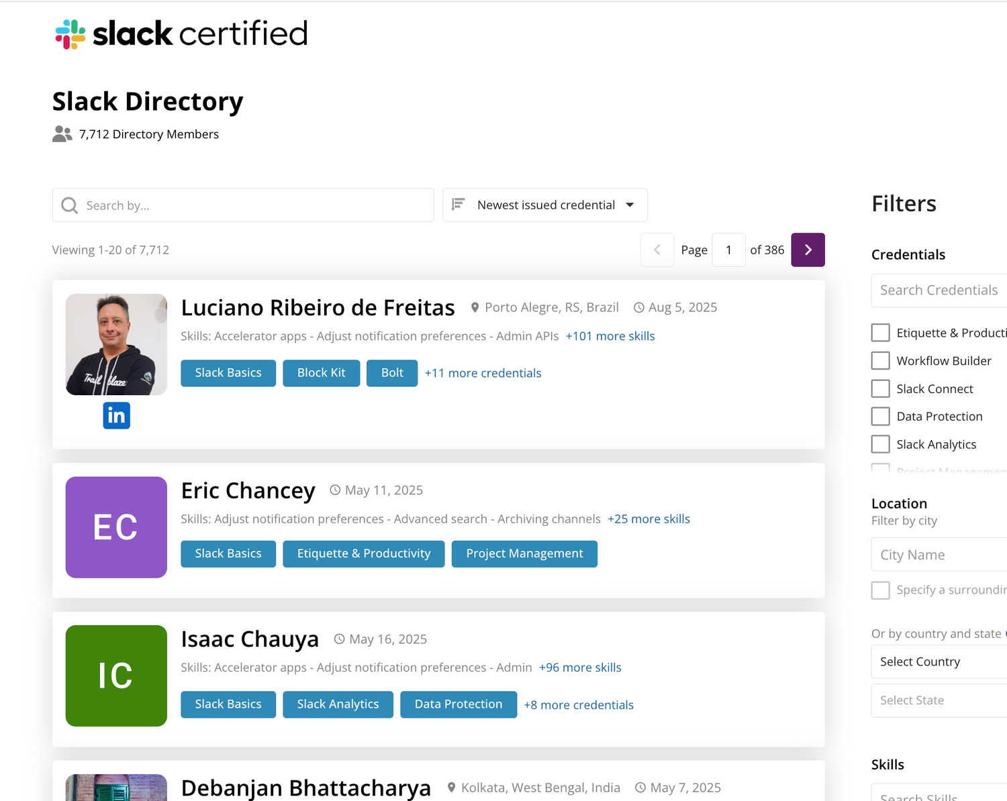Click clock icon beside Aug 5, 2025
Image resolution: width=1007 pixels, height=801 pixels.
(x=639, y=307)
